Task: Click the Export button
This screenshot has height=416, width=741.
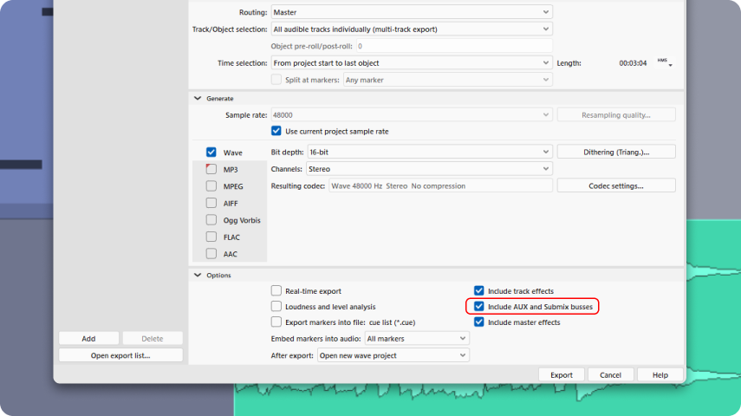Action: coord(562,375)
